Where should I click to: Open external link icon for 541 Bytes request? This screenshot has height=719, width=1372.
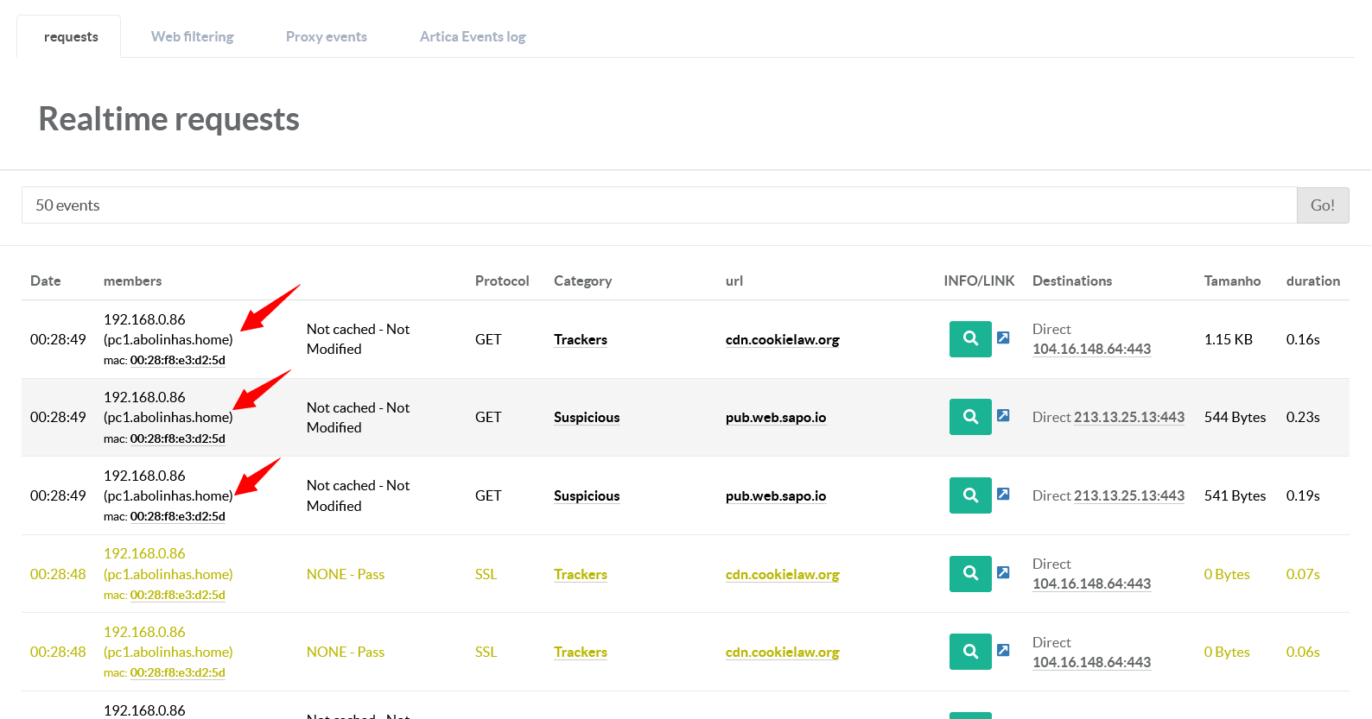(x=1003, y=494)
